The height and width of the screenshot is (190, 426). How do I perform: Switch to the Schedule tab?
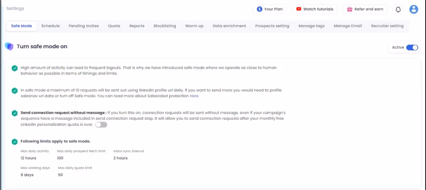pyautogui.click(x=50, y=26)
